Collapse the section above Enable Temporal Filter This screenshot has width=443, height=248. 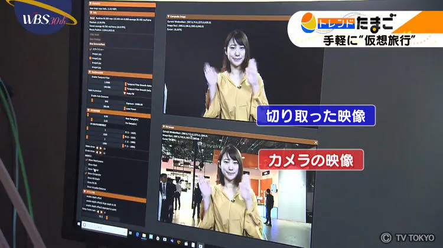point(90,72)
